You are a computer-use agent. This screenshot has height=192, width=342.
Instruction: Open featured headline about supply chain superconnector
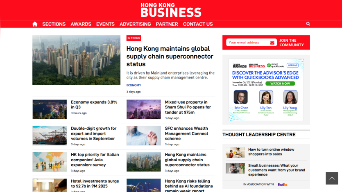coord(170,56)
